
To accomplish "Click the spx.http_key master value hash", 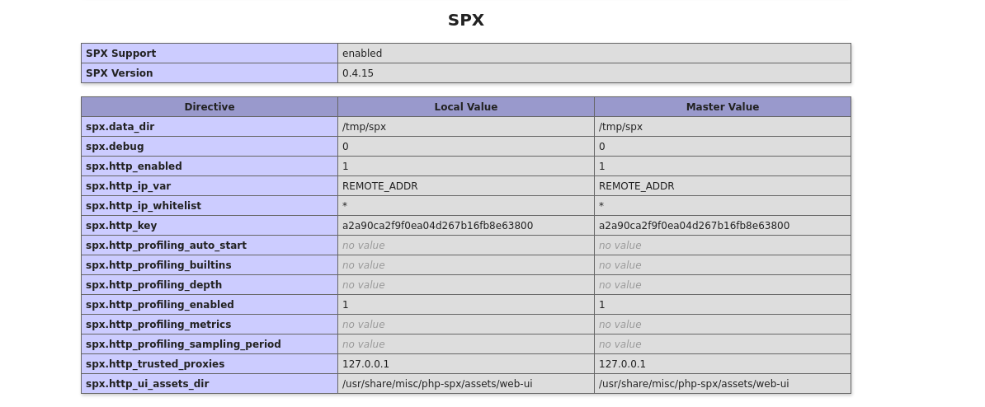I will (x=695, y=226).
